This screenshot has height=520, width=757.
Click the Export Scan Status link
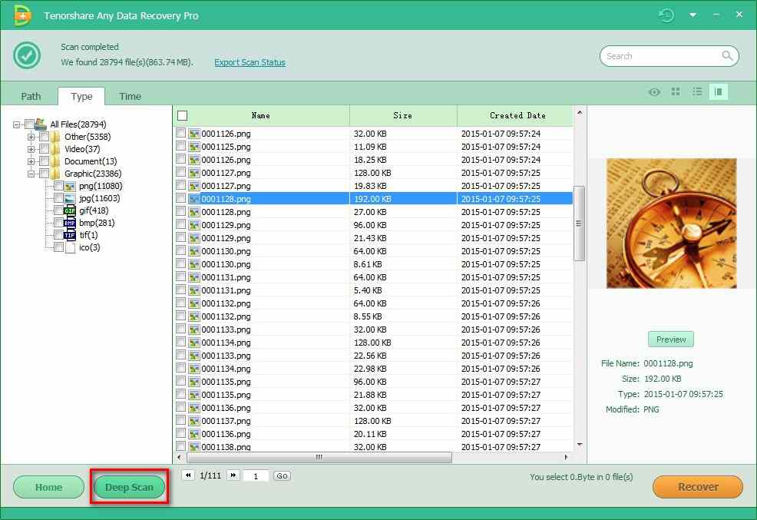[x=250, y=62]
